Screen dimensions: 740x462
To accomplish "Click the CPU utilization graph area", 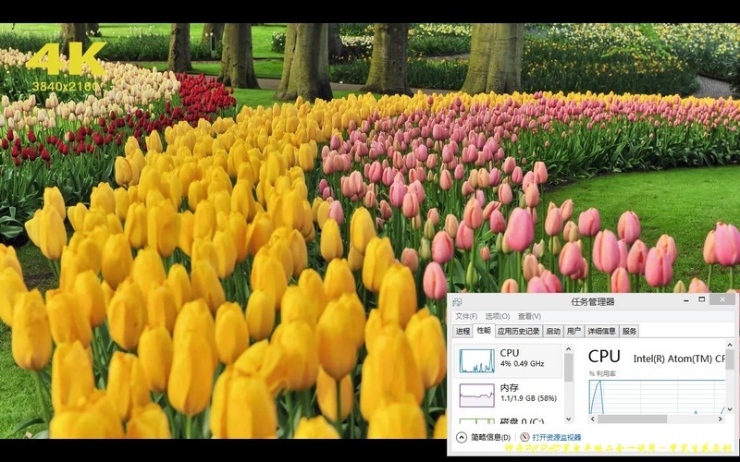I will pos(657,396).
